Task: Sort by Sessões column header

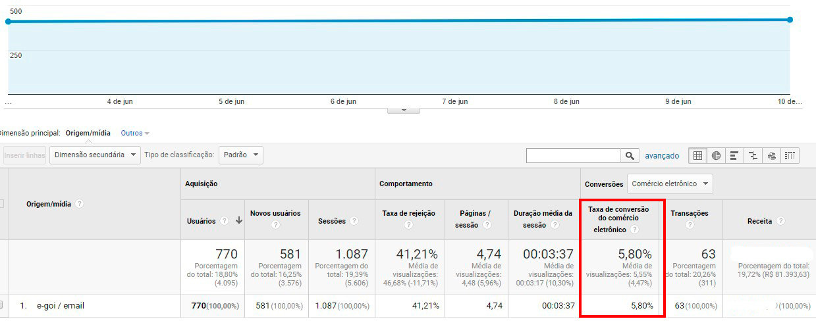Action: click(332, 221)
